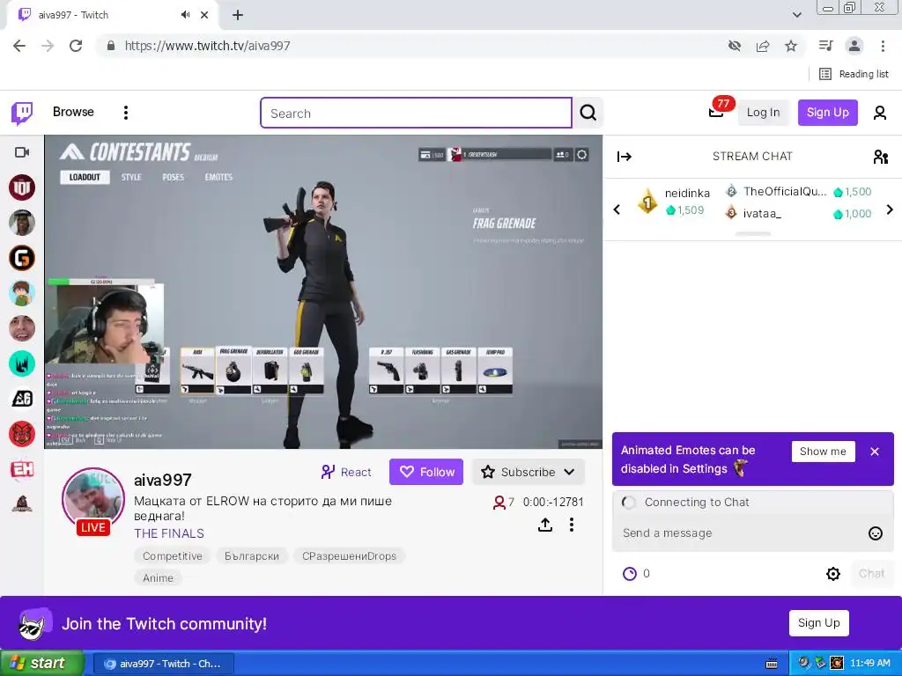The image size is (902, 676).
Task: Follow the aiva997 channel
Action: coord(426,472)
